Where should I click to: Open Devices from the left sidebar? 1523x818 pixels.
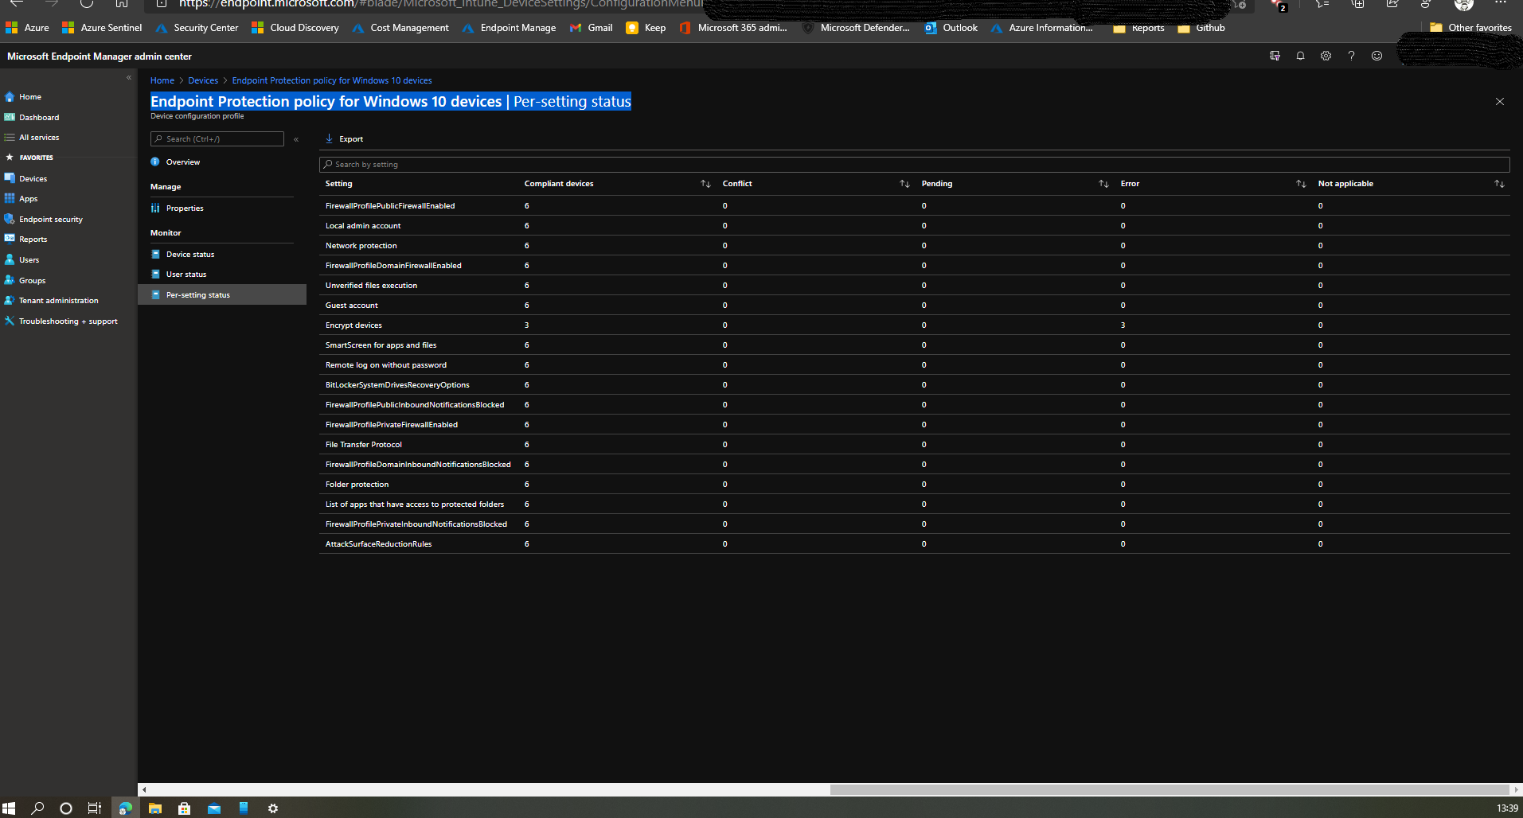click(32, 178)
